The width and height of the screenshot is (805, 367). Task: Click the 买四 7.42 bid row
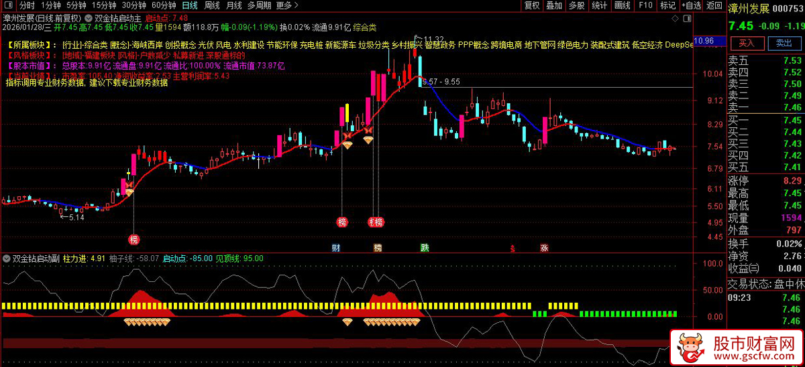(x=765, y=155)
